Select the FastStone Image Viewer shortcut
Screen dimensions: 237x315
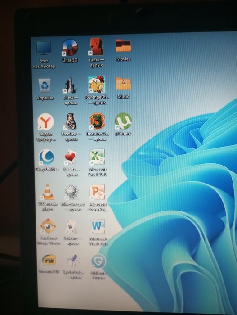tap(48, 226)
